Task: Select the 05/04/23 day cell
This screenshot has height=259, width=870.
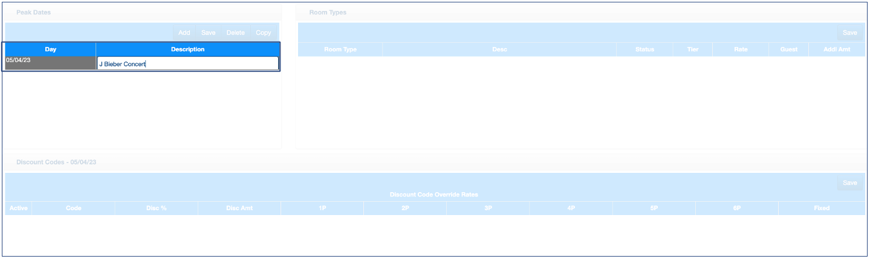Action: [50, 63]
